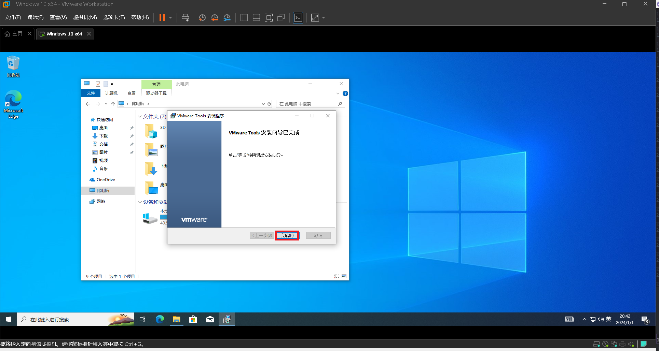The image size is (659, 351).
Task: Open the snapshot manager
Action: (x=227, y=18)
